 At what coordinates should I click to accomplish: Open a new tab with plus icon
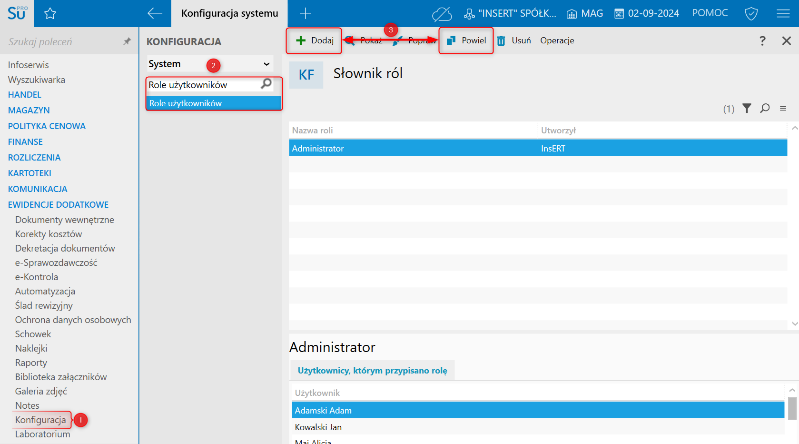pos(305,13)
